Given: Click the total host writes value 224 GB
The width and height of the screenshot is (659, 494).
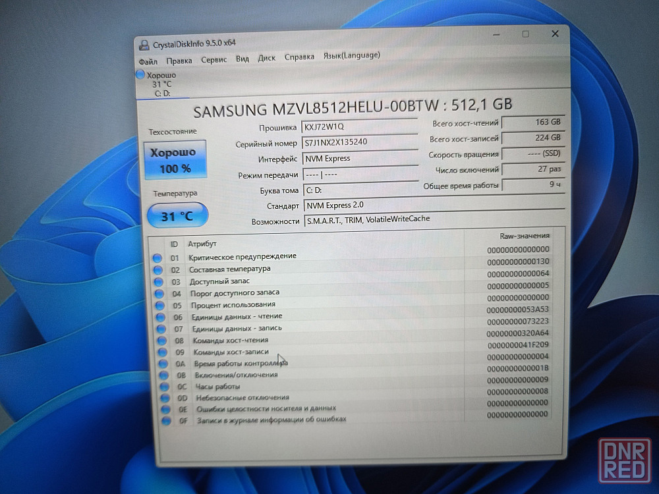Looking at the screenshot, I should 533,138.
